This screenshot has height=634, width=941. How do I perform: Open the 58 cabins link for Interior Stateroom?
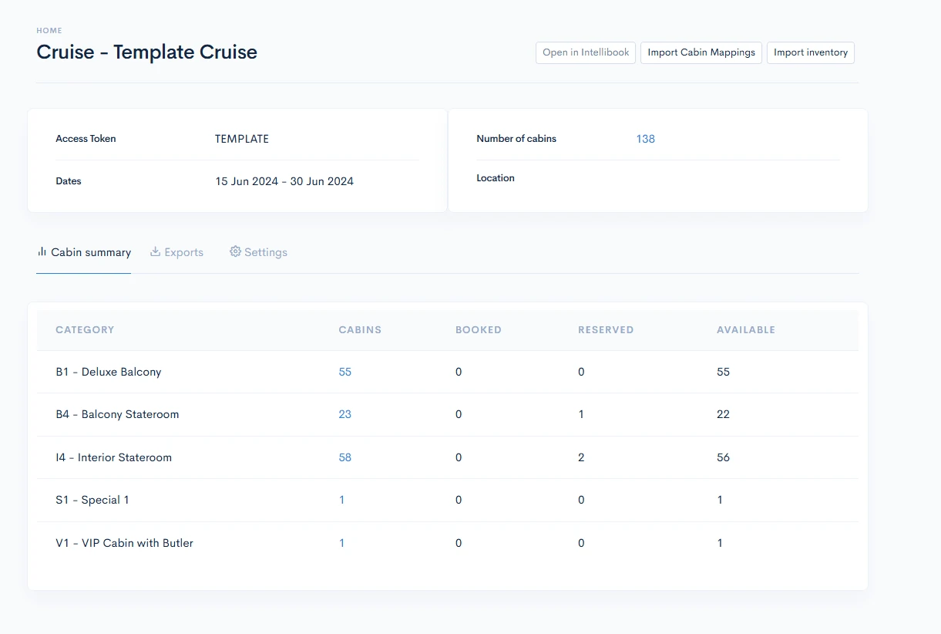pyautogui.click(x=344, y=457)
